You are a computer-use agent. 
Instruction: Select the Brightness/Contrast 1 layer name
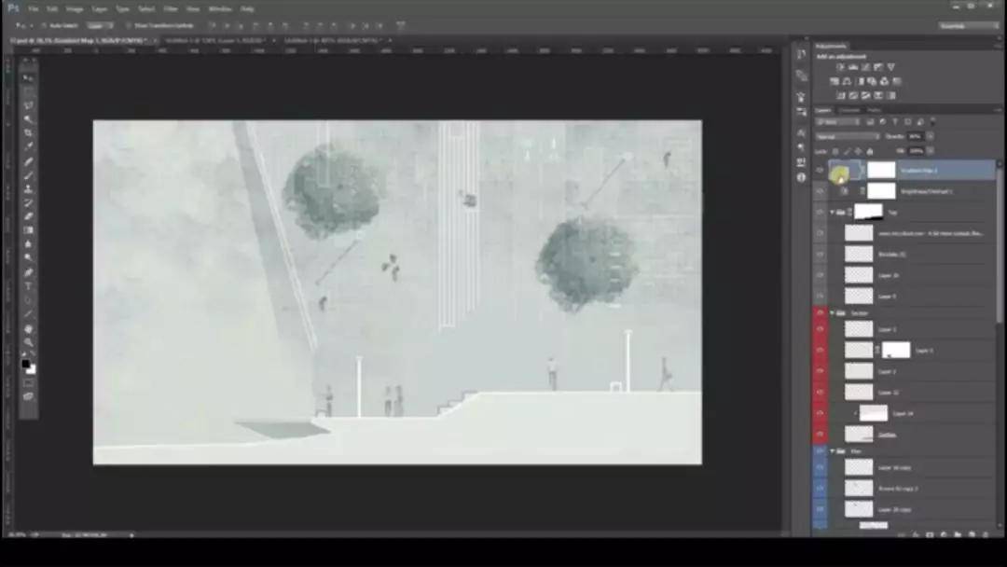point(926,191)
